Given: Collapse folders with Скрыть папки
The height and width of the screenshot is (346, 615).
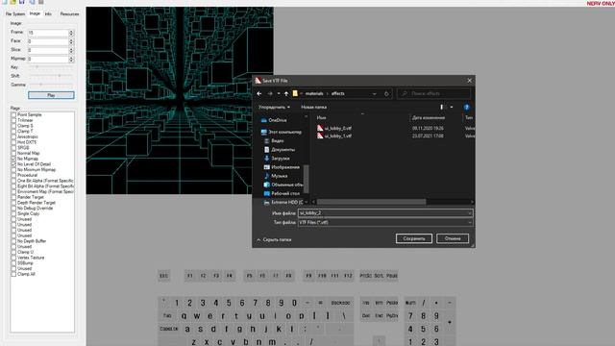Looking at the screenshot, I should (x=274, y=239).
